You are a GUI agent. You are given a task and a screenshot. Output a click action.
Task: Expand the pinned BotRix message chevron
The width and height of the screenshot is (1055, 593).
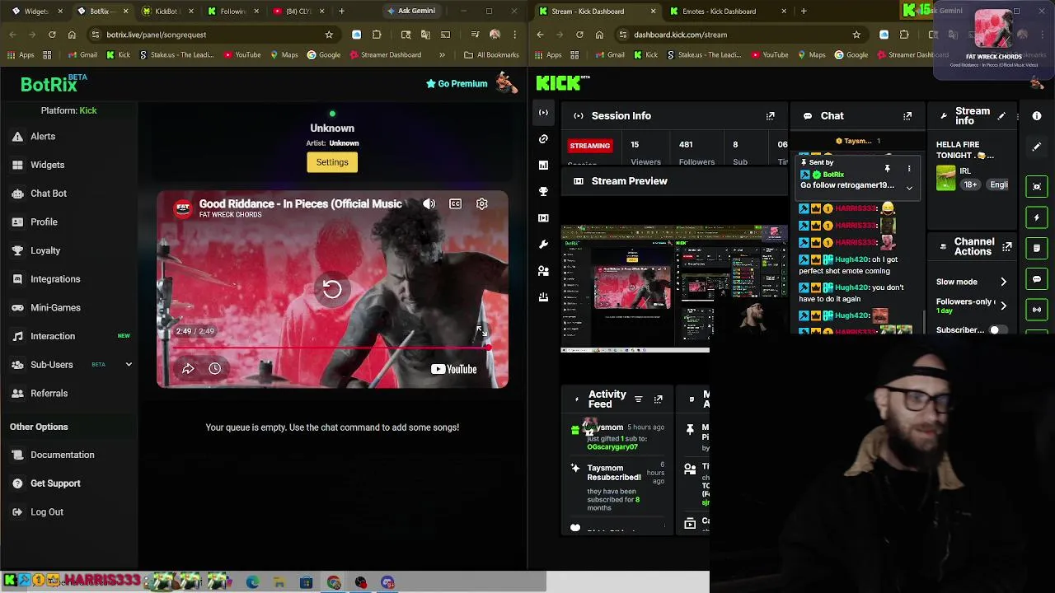coord(909,188)
